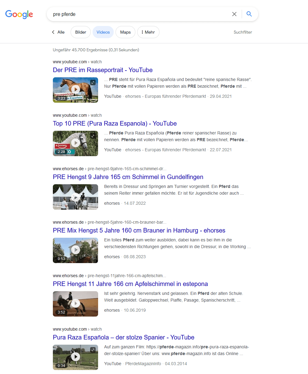Viewport: 308px width, 374px height.
Task: Go back to the Alle results tab
Action: 61,32
